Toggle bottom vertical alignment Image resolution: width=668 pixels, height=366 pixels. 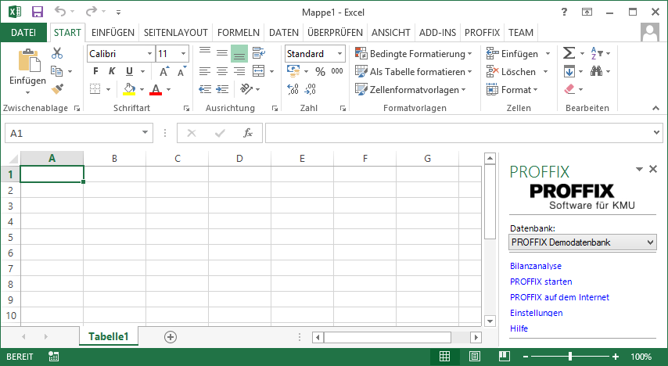239,54
